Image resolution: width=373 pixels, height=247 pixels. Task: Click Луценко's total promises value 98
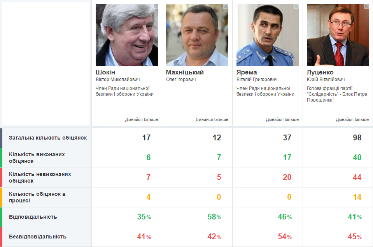357,138
